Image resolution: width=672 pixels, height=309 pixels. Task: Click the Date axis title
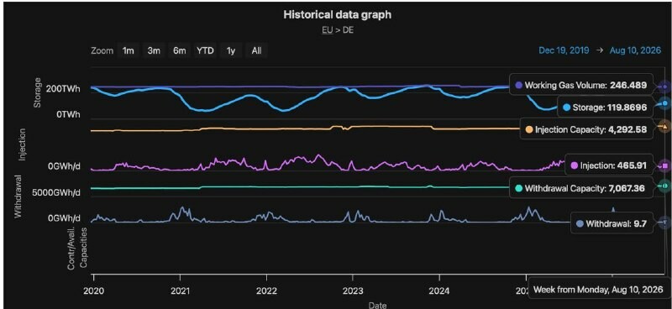coord(377,305)
